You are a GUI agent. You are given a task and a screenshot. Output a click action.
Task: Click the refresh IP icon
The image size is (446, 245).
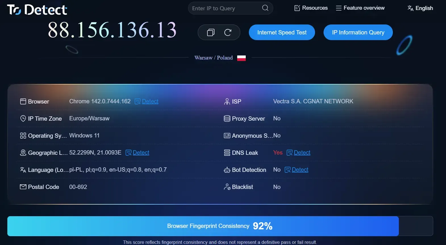[228, 32]
